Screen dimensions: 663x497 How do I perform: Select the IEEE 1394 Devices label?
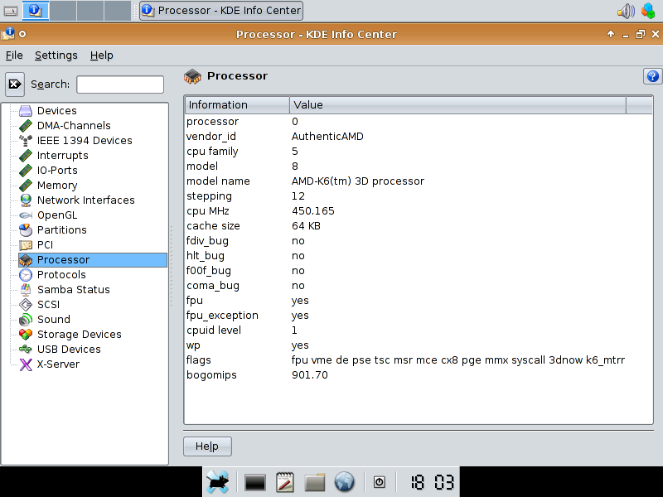click(85, 140)
